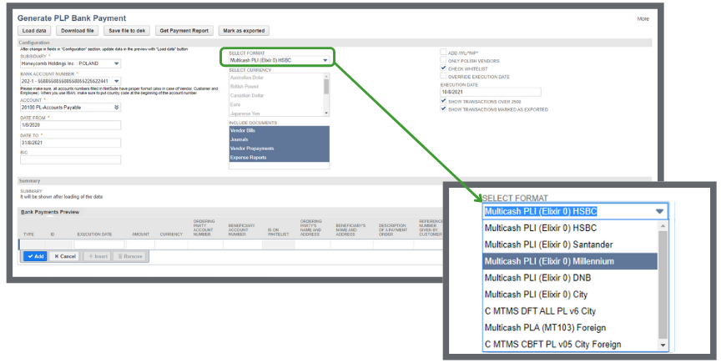Select Canadian Dollar currency

pyautogui.click(x=276, y=95)
